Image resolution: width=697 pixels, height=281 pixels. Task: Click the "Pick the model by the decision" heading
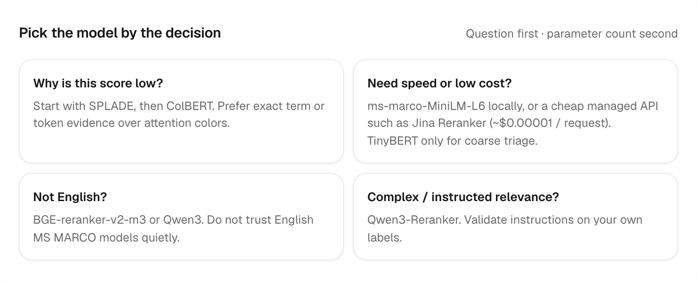pyautogui.click(x=120, y=33)
